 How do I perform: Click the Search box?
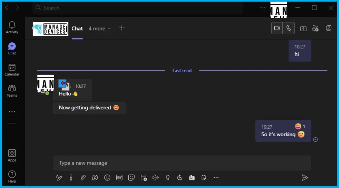click(138, 8)
